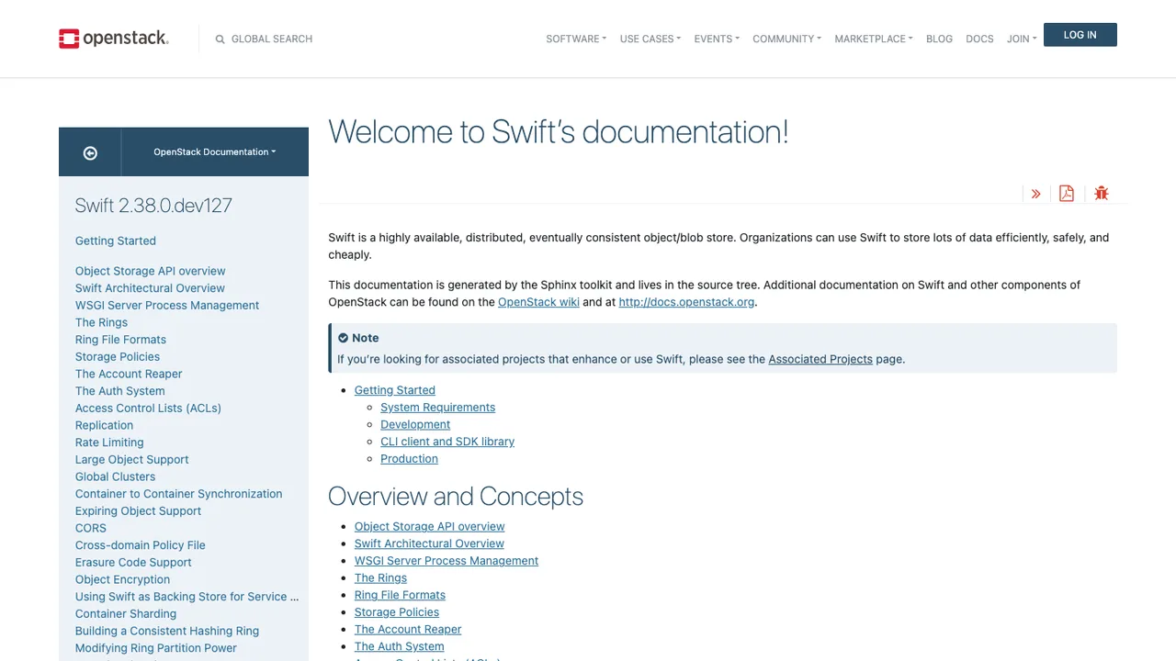Expand the MARKETPLACE menu
Viewport: 1176px width, 661px height.
click(874, 39)
